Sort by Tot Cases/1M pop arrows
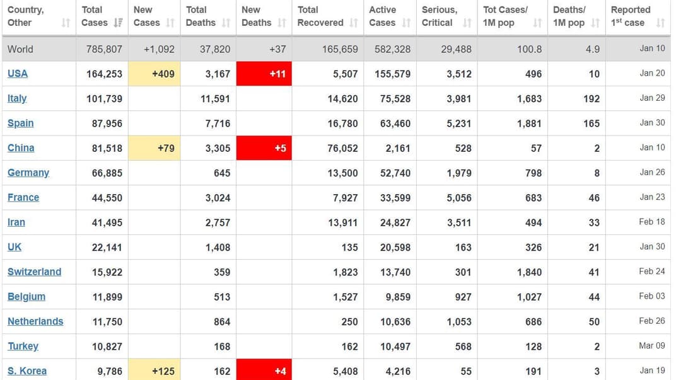 [x=537, y=23]
